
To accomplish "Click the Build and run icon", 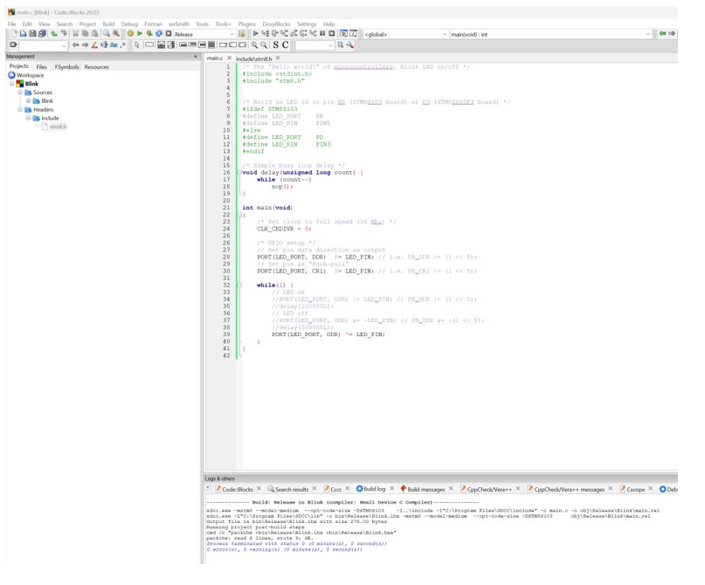I will coord(149,34).
